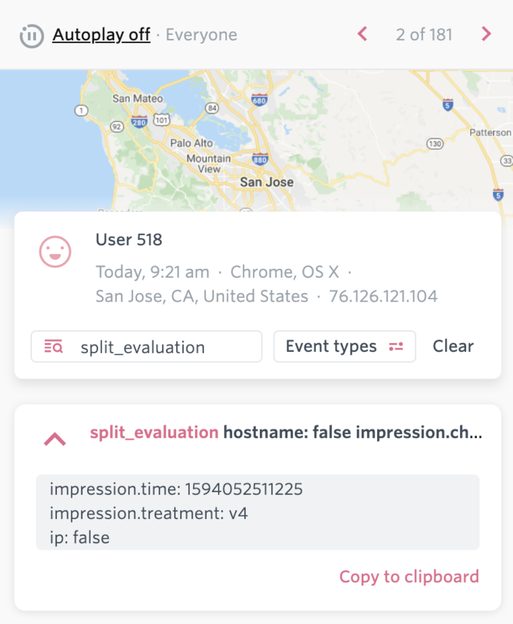The width and height of the screenshot is (513, 624).
Task: Click the Everyone segment label
Action: 201,35
